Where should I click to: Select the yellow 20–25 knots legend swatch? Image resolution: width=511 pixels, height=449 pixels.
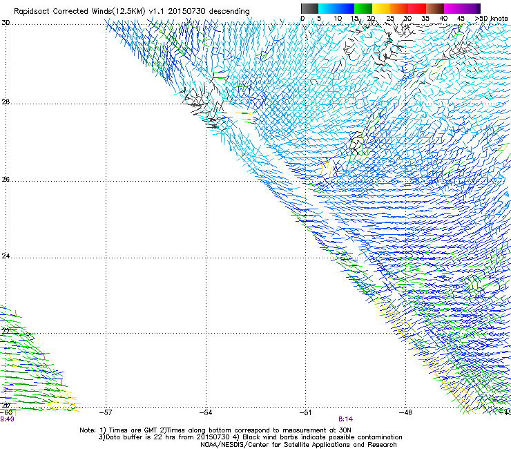point(381,8)
